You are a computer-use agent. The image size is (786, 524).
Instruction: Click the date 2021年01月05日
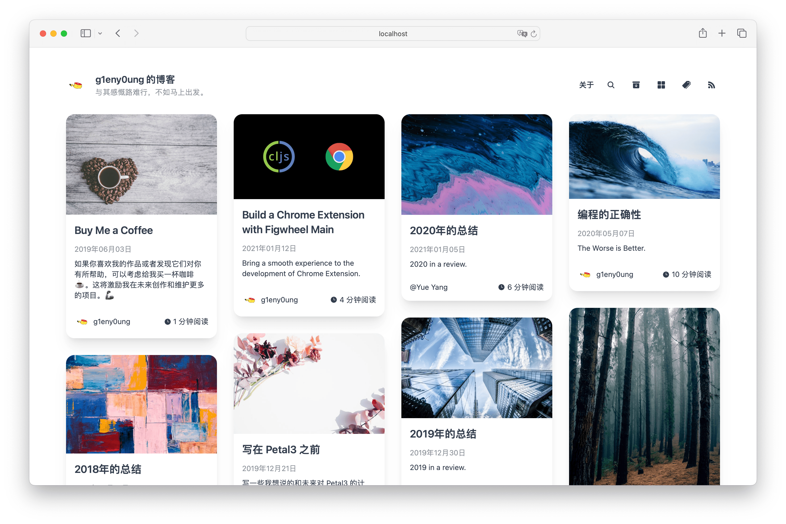click(438, 250)
